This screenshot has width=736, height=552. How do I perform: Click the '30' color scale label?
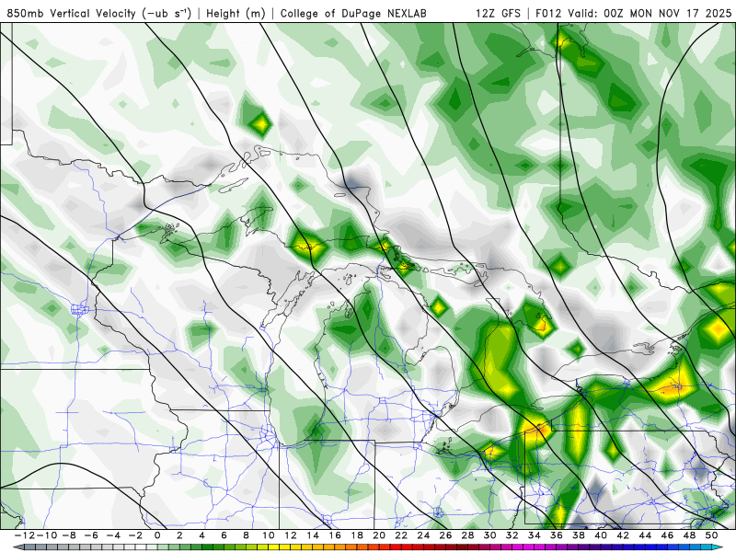tap(489, 535)
